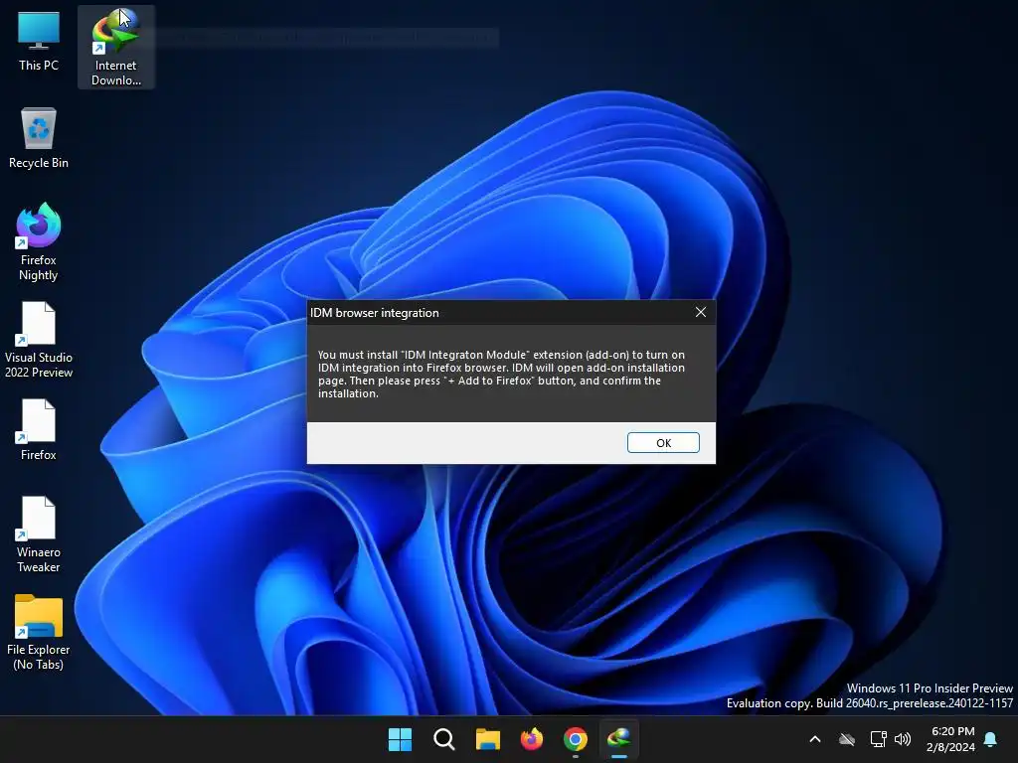
Task: Click the dialog message about IDM Integraton Module
Action: [x=501, y=374]
